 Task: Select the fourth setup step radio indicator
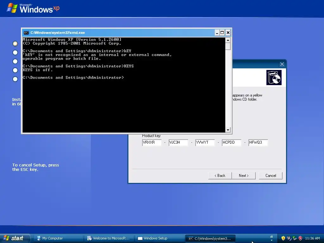click(x=15, y=70)
